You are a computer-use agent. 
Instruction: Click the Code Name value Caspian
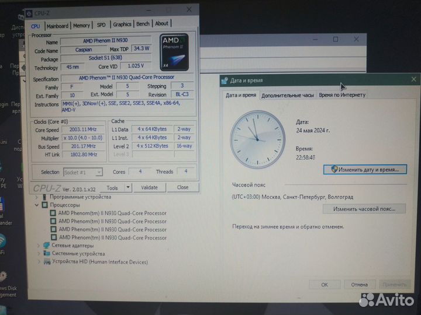click(84, 50)
